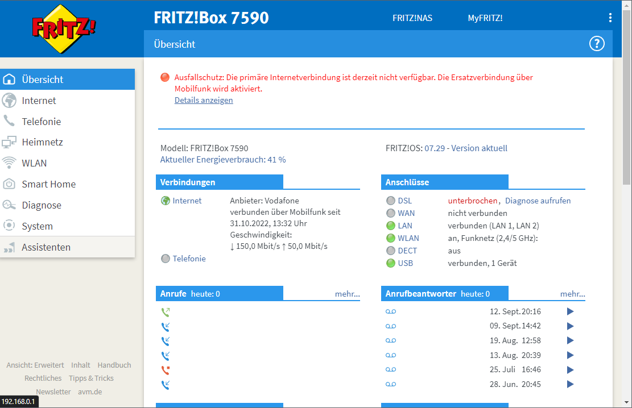Viewport: 632px width, 408px height.
Task: Play the 12. Sept. 20:16 voicemail
Action: pyautogui.click(x=571, y=311)
